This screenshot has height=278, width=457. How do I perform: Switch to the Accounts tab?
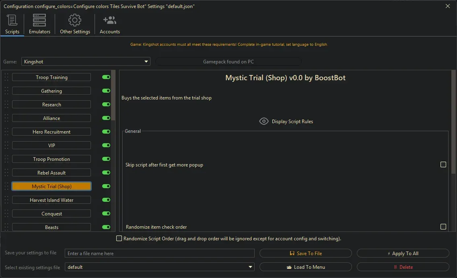[109, 24]
